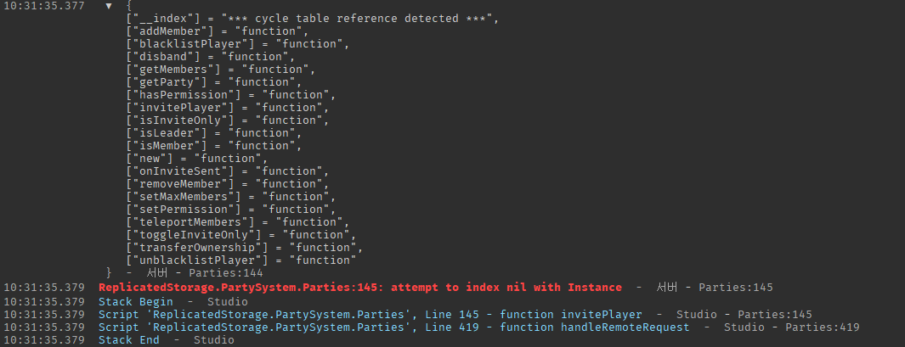Select the 'blacklistPlayer' table entry
905x347 pixels.
[237, 44]
